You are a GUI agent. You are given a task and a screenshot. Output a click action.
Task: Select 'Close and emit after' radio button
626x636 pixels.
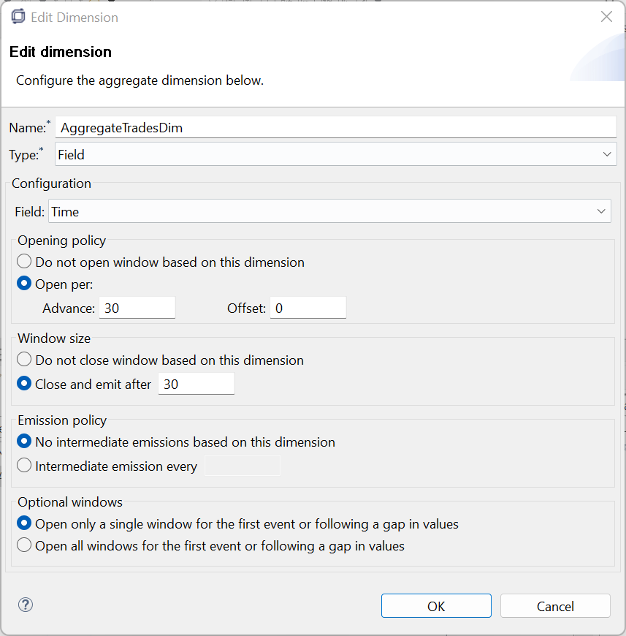(25, 384)
